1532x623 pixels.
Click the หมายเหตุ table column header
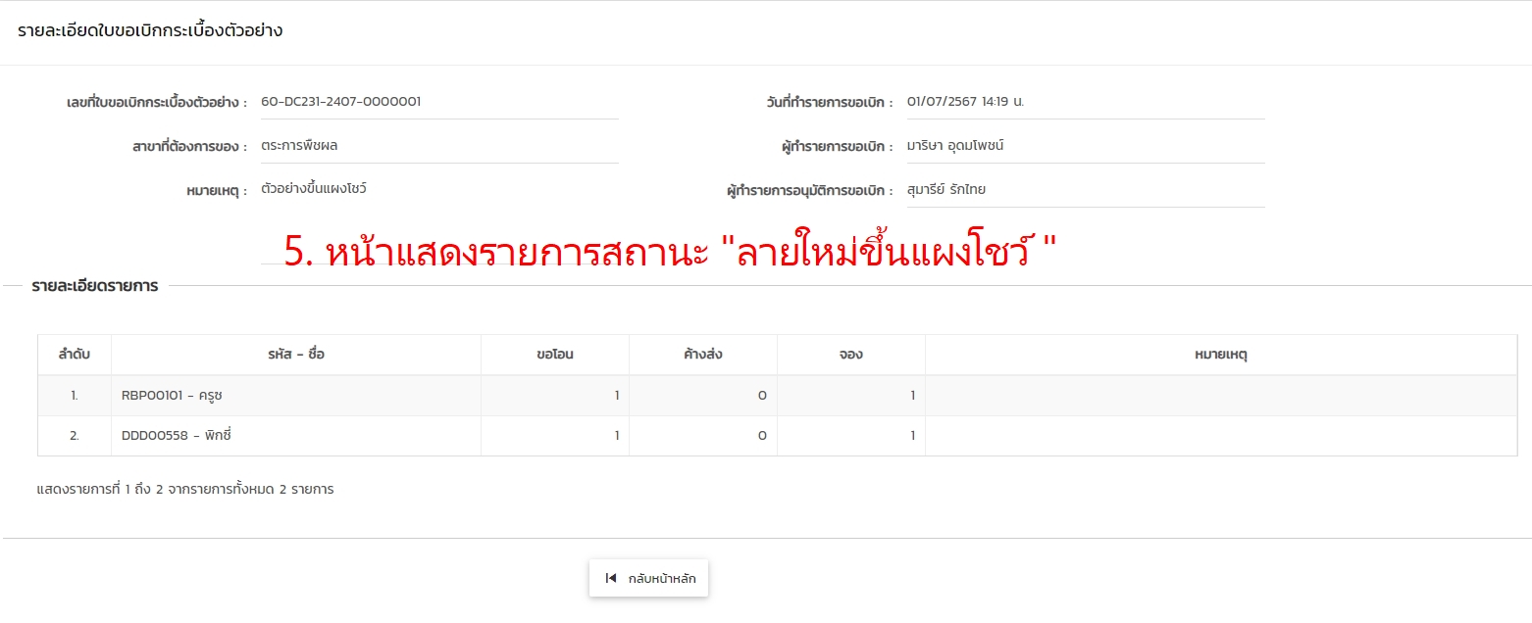1220,355
